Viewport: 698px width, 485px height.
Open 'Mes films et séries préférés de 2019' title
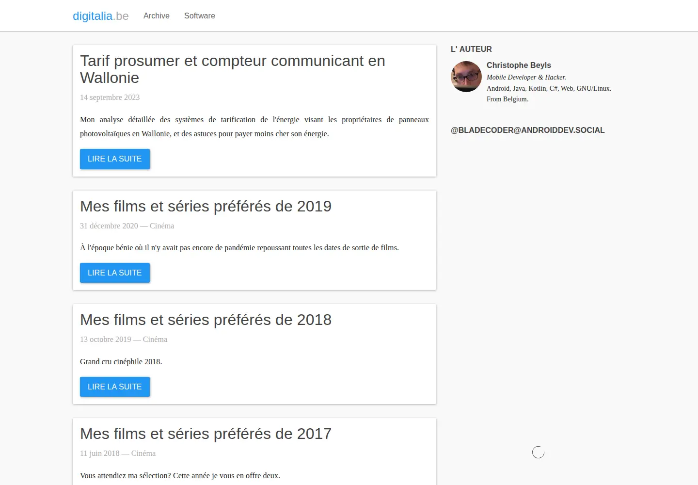click(206, 206)
